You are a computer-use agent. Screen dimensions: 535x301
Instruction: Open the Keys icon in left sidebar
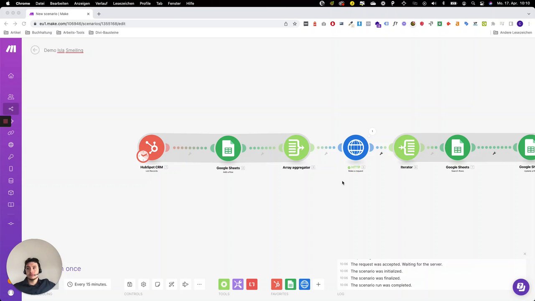click(x=11, y=157)
